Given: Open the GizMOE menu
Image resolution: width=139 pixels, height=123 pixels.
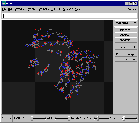Looking at the screenshot, I should [56, 9].
